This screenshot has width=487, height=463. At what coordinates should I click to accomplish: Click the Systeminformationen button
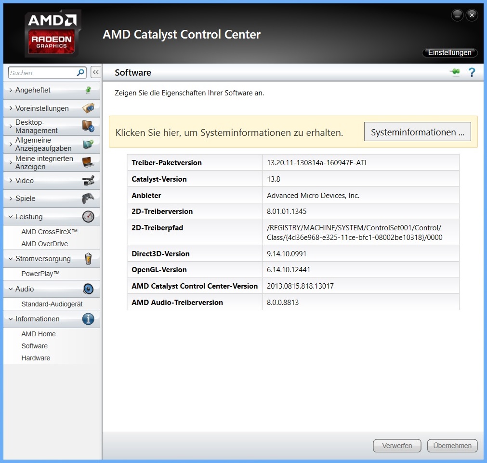pyautogui.click(x=418, y=132)
